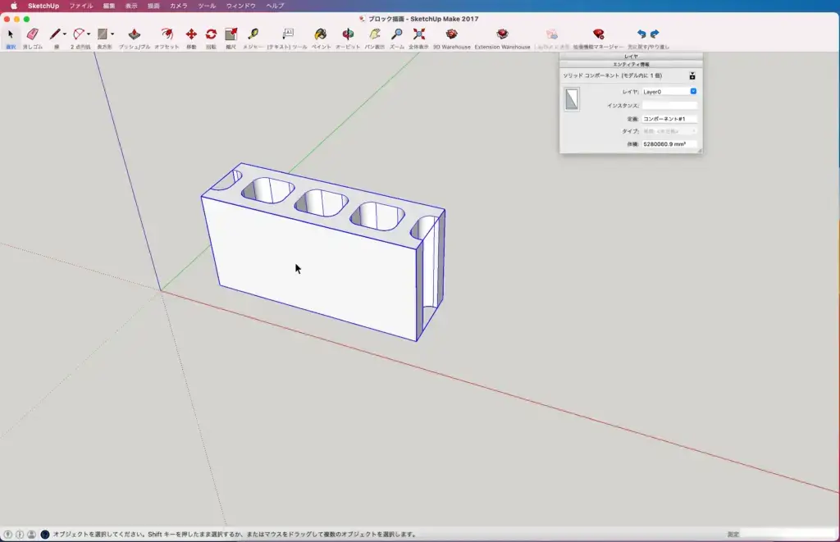Pick the 尺度 Scale tool
Screen dimensions: 840x542
231,34
